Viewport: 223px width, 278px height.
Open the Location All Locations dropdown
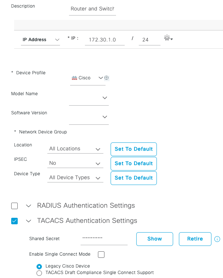click(75, 149)
